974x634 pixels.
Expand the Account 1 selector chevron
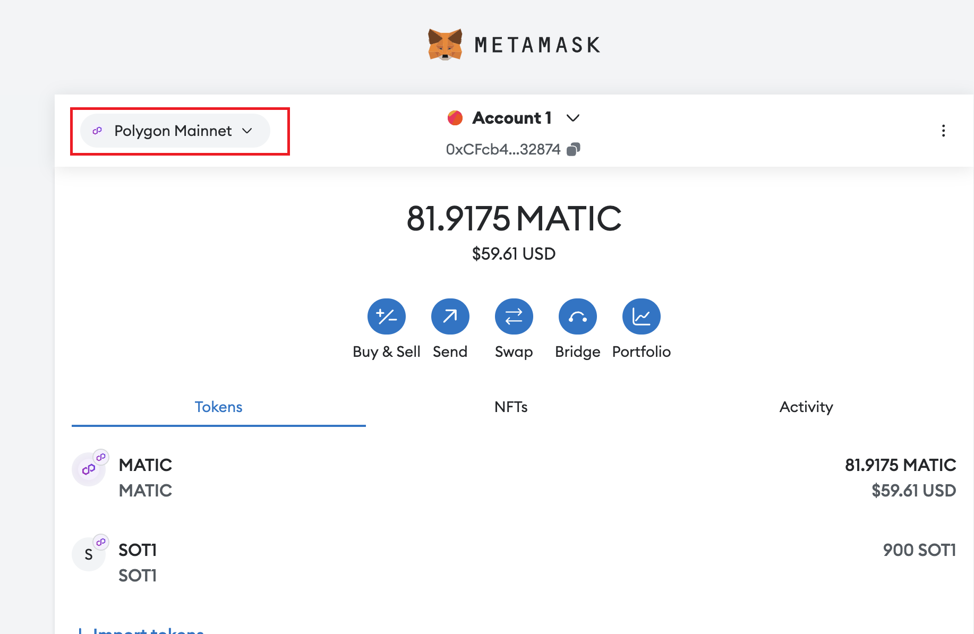[573, 118]
